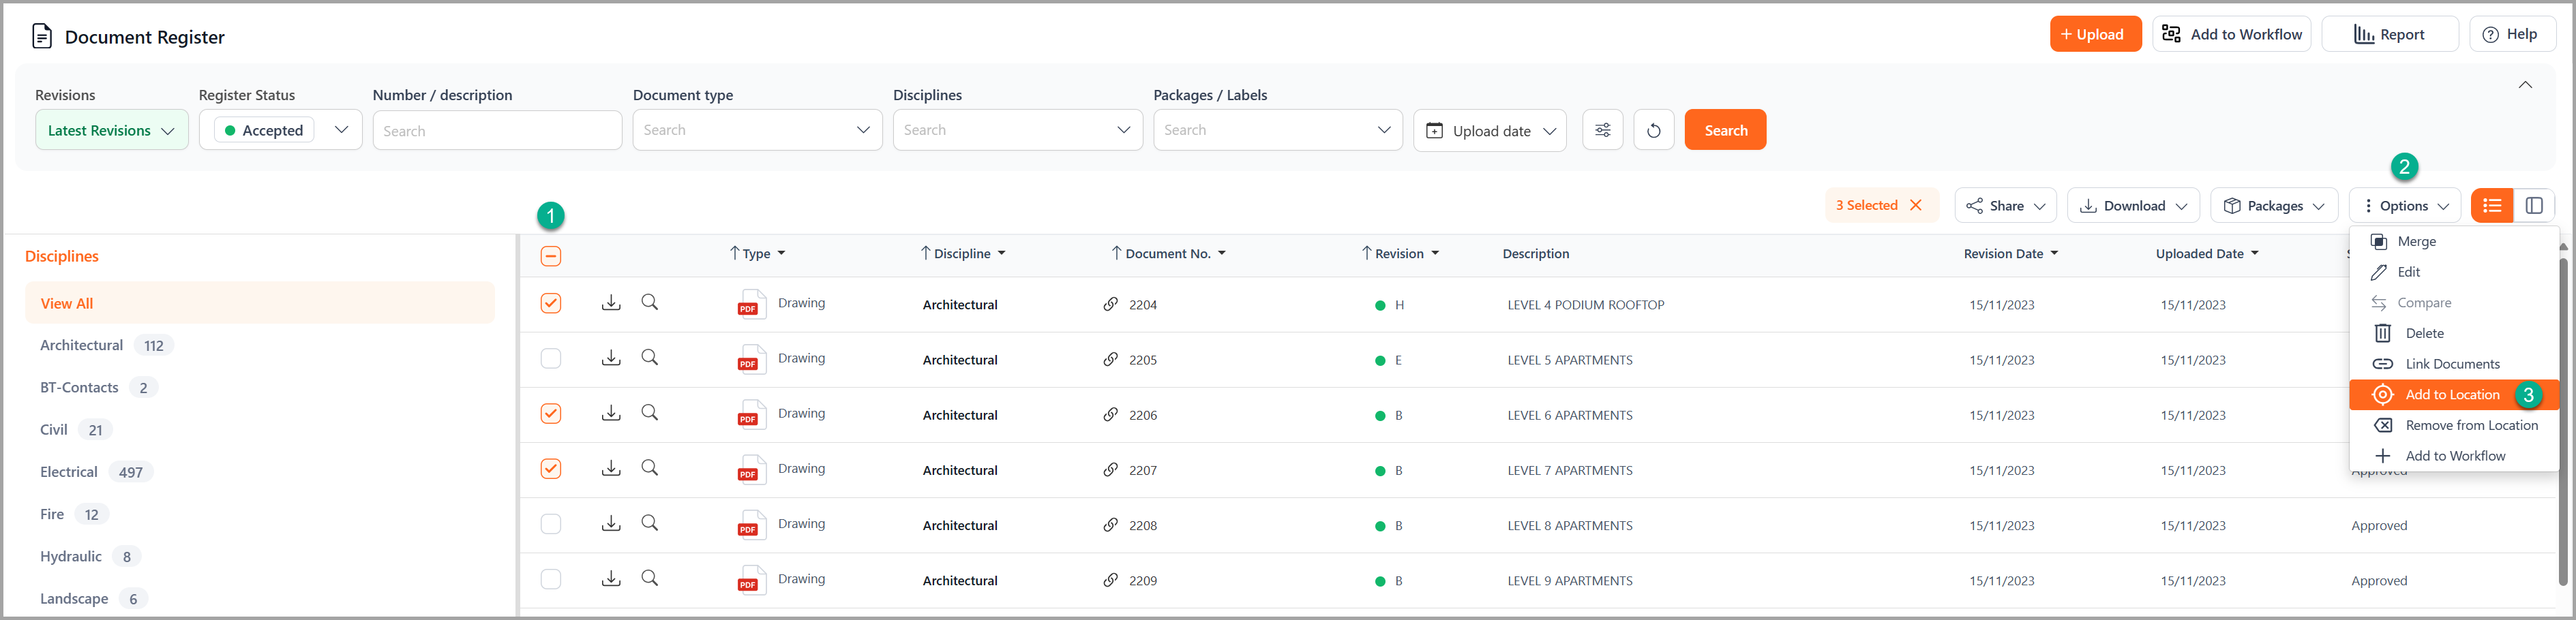Click link icon beside document 2207
Image resolution: width=2576 pixels, height=620 pixels.
click(1110, 469)
